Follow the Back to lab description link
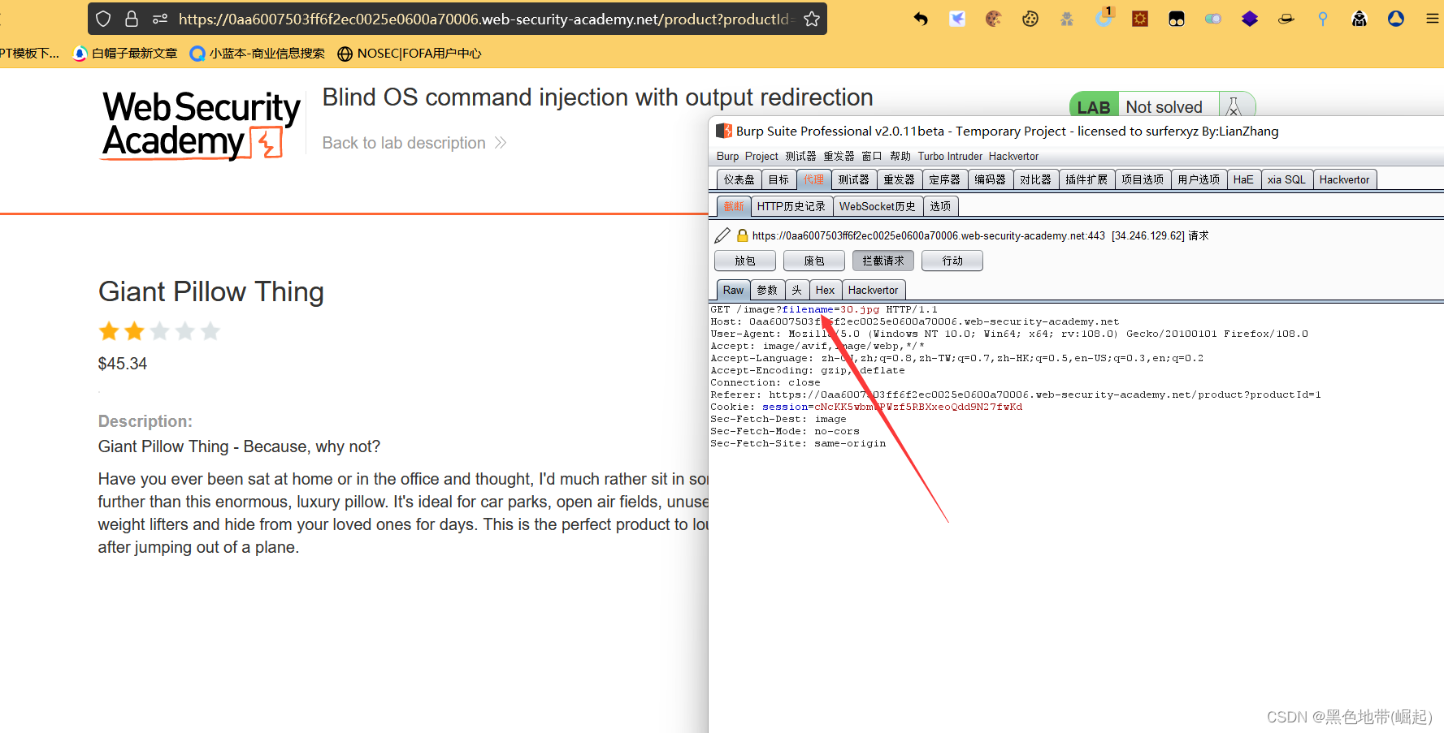Screen dimensions: 1444x733 414,143
